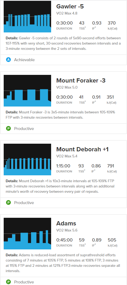
Task: Click the 1:15:00 duration value
Action: 63,166
